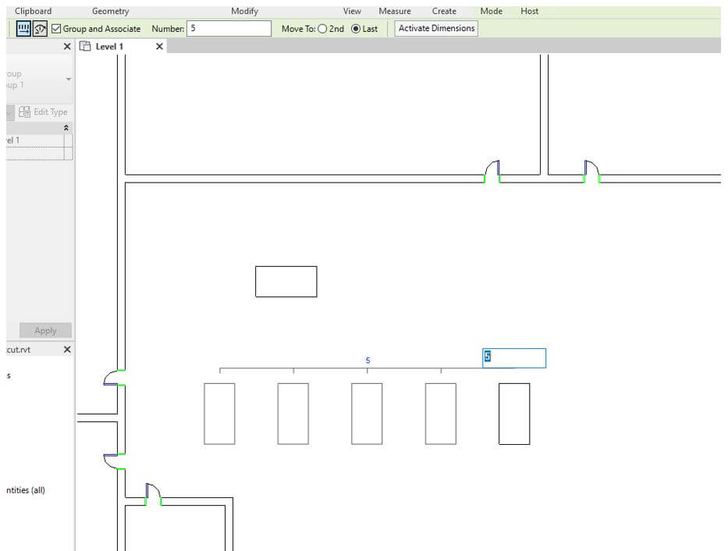Click the Level 1 tab view icon
728x551 pixels.
(85, 46)
